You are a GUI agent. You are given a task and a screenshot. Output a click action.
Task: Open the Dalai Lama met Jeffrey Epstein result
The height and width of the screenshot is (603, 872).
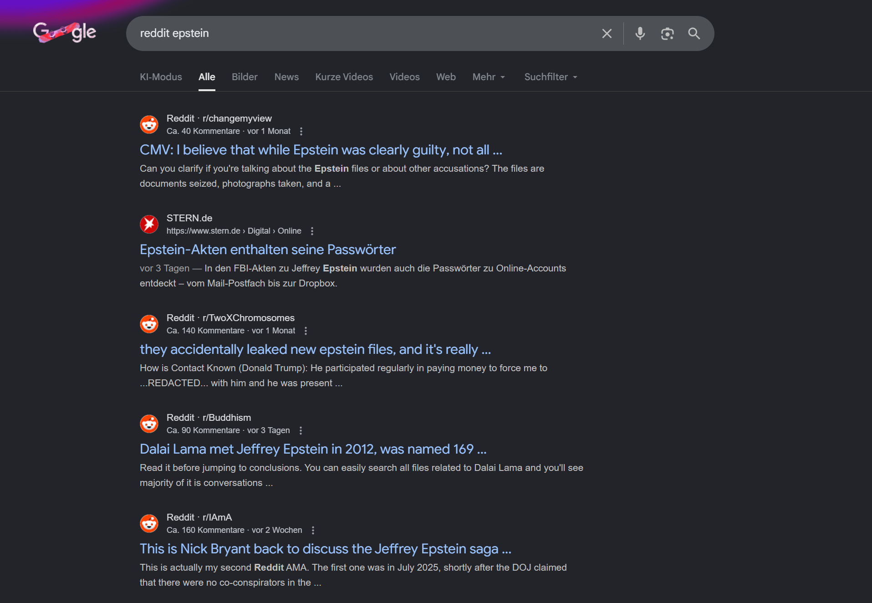[313, 449]
